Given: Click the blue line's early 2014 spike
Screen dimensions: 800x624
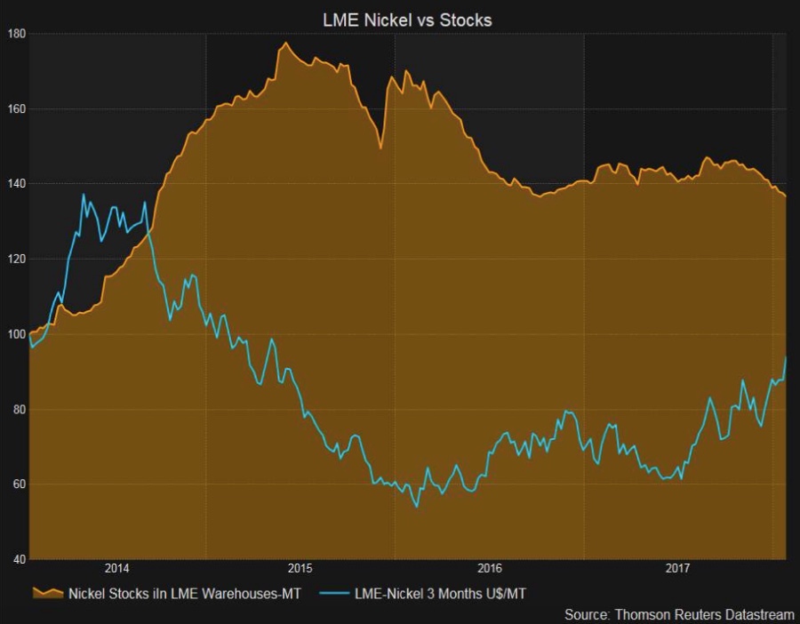Looking at the screenshot, I should 85,193.
